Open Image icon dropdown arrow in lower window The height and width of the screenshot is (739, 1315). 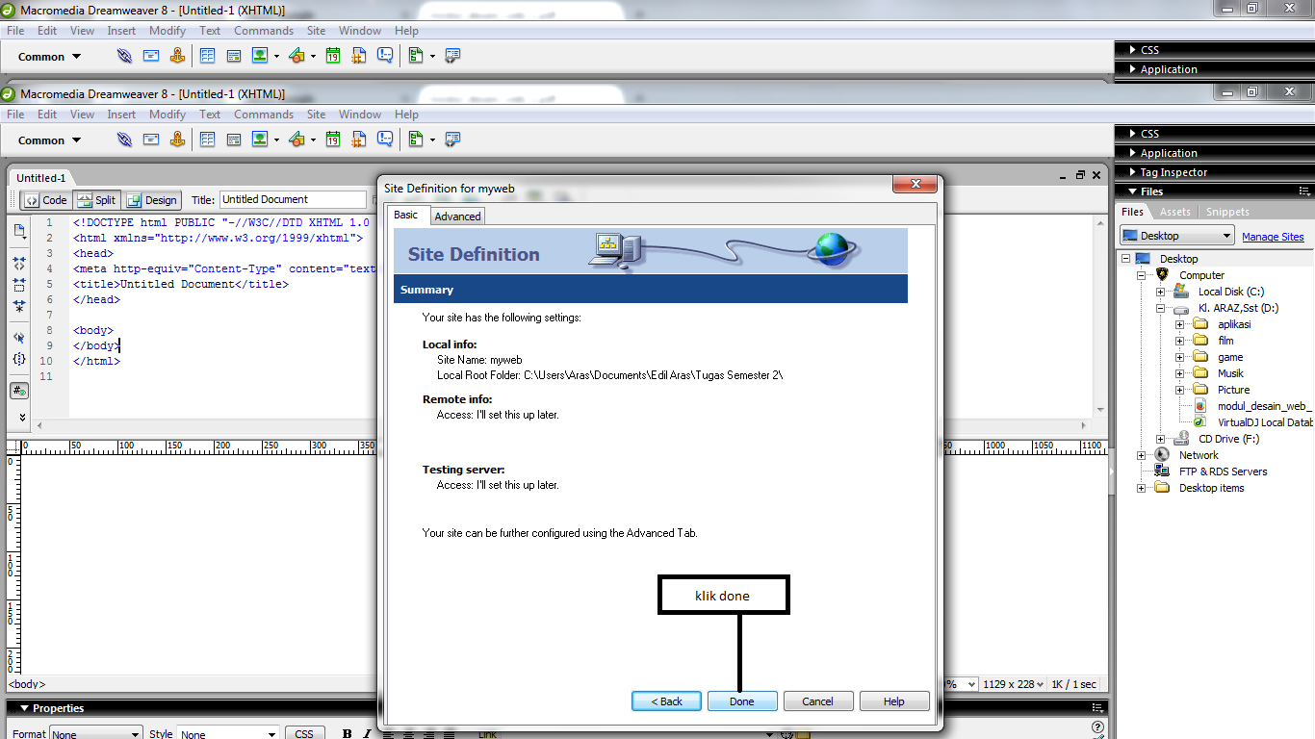point(276,140)
